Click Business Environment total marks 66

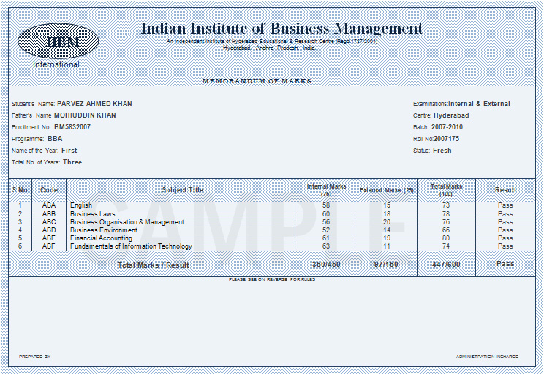(446, 230)
